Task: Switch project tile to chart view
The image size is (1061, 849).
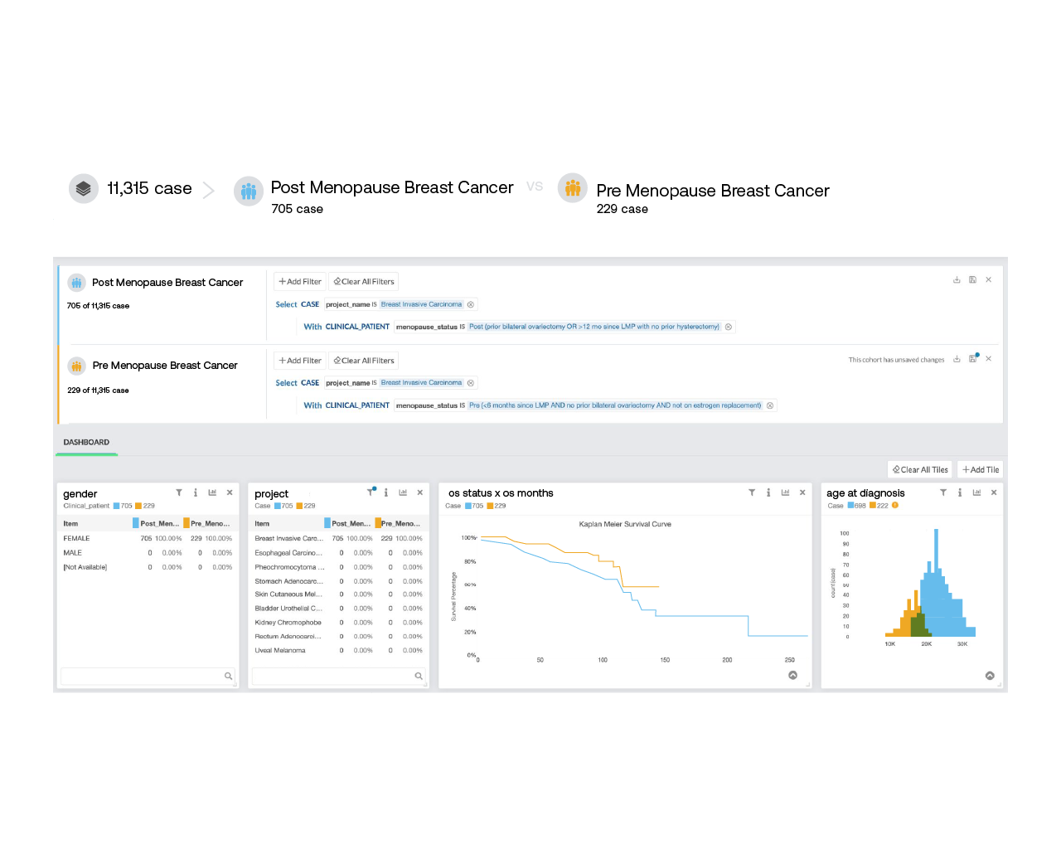Action: coord(403,492)
